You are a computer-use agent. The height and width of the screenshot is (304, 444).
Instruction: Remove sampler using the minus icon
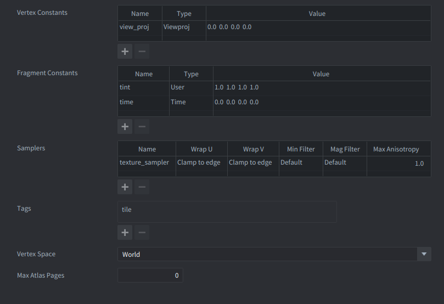tap(142, 187)
